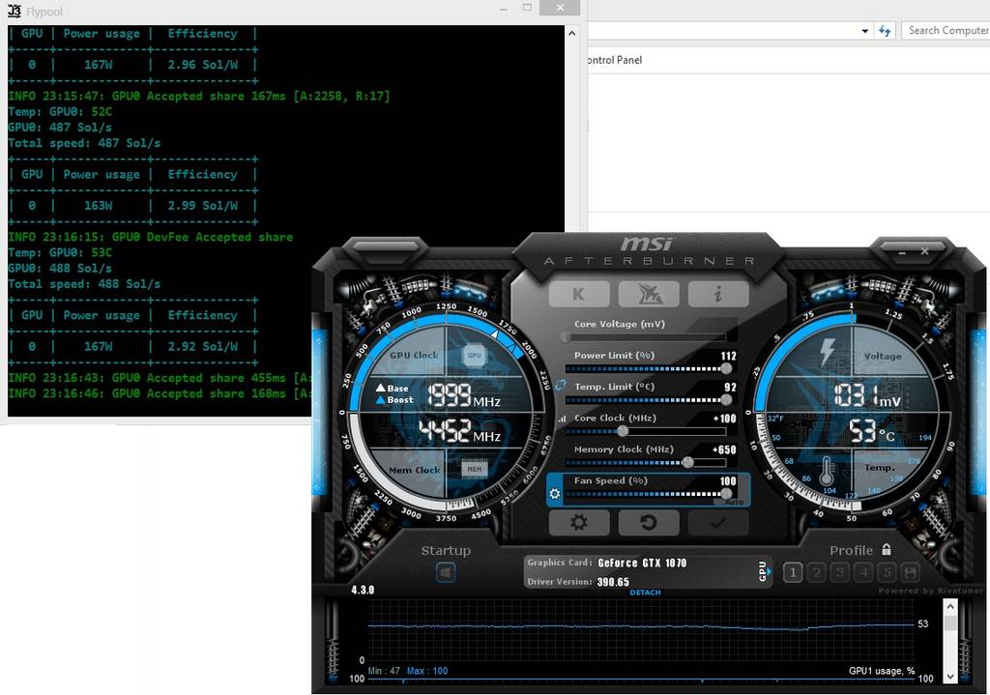
Task: Click the curve icon beside Core Clock
Action: tap(562, 420)
